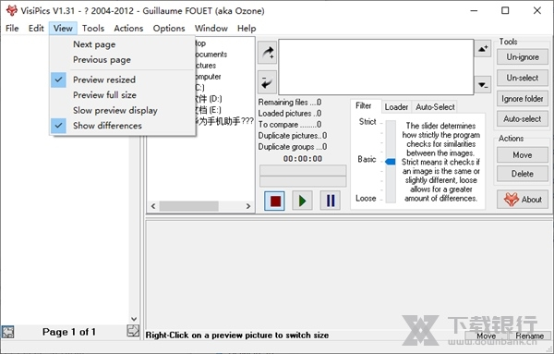
Task: Switch to the Loader tab
Action: [x=396, y=107]
